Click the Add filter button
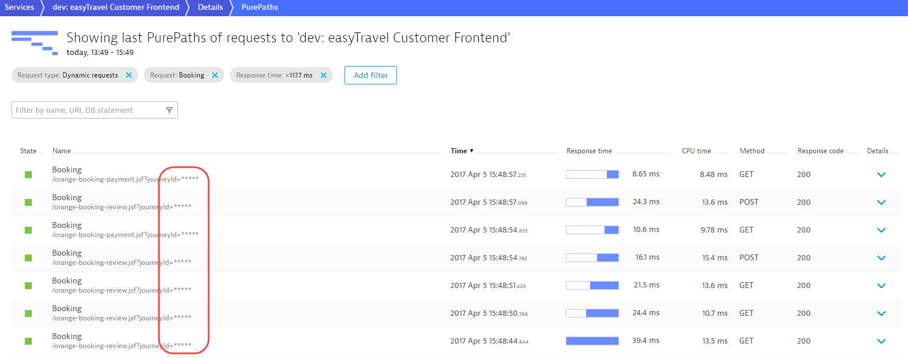The image size is (908, 358). pos(370,75)
